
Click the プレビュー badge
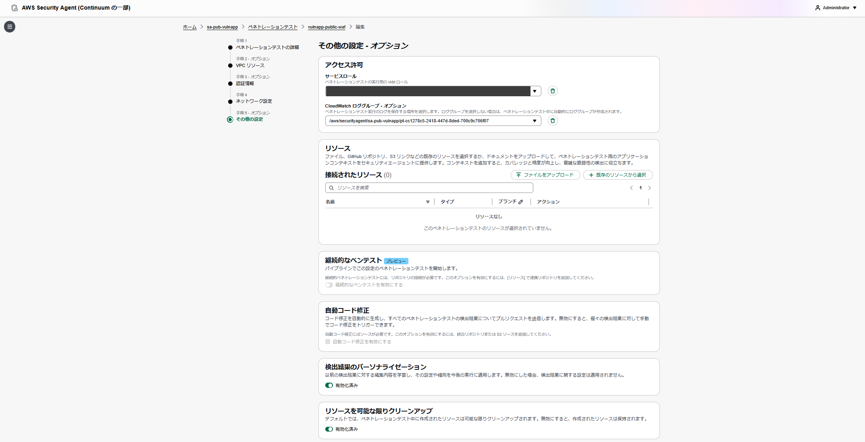coord(396,261)
